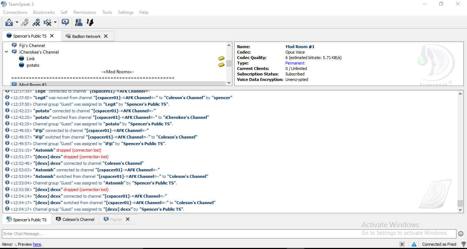Image resolution: width=467 pixels, height=249 pixels.
Task: Click the gold badge icon on potato's row
Action: pos(221,65)
